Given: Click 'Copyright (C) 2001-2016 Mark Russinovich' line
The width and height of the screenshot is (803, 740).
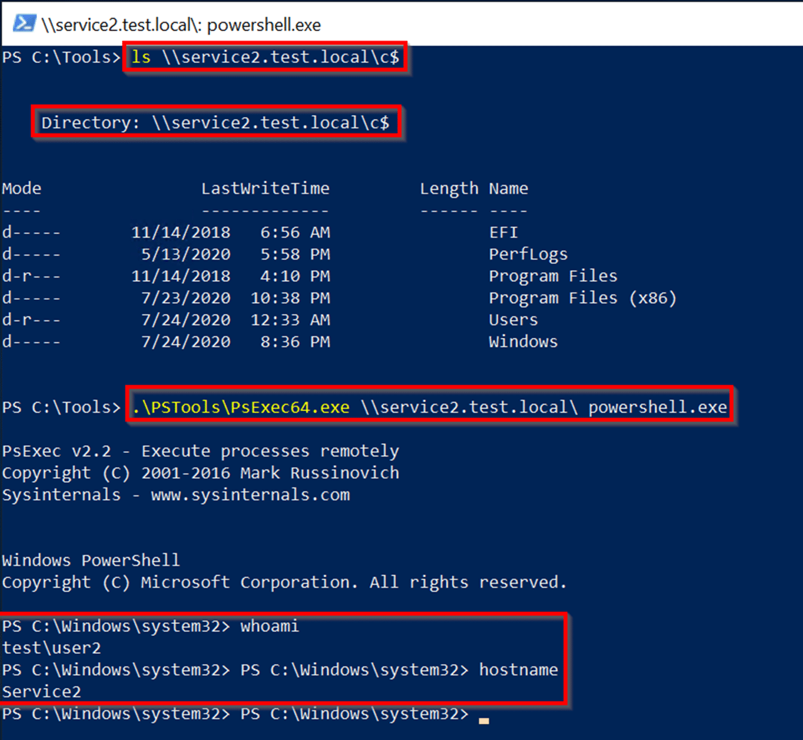Looking at the screenshot, I should pyautogui.click(x=201, y=473).
